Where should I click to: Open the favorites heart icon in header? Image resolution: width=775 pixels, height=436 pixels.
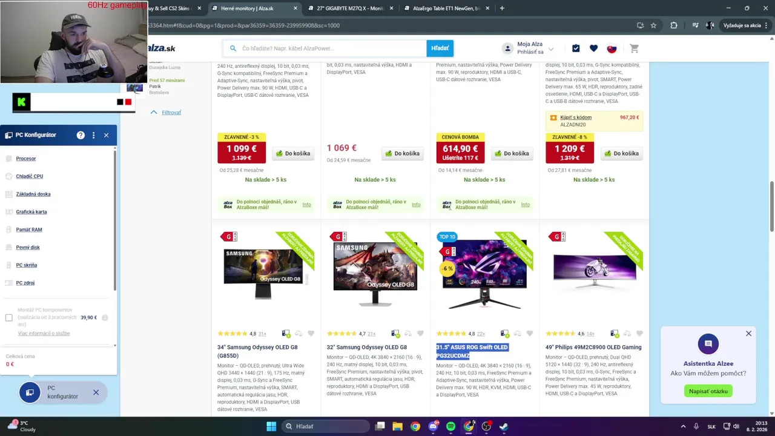point(593,48)
